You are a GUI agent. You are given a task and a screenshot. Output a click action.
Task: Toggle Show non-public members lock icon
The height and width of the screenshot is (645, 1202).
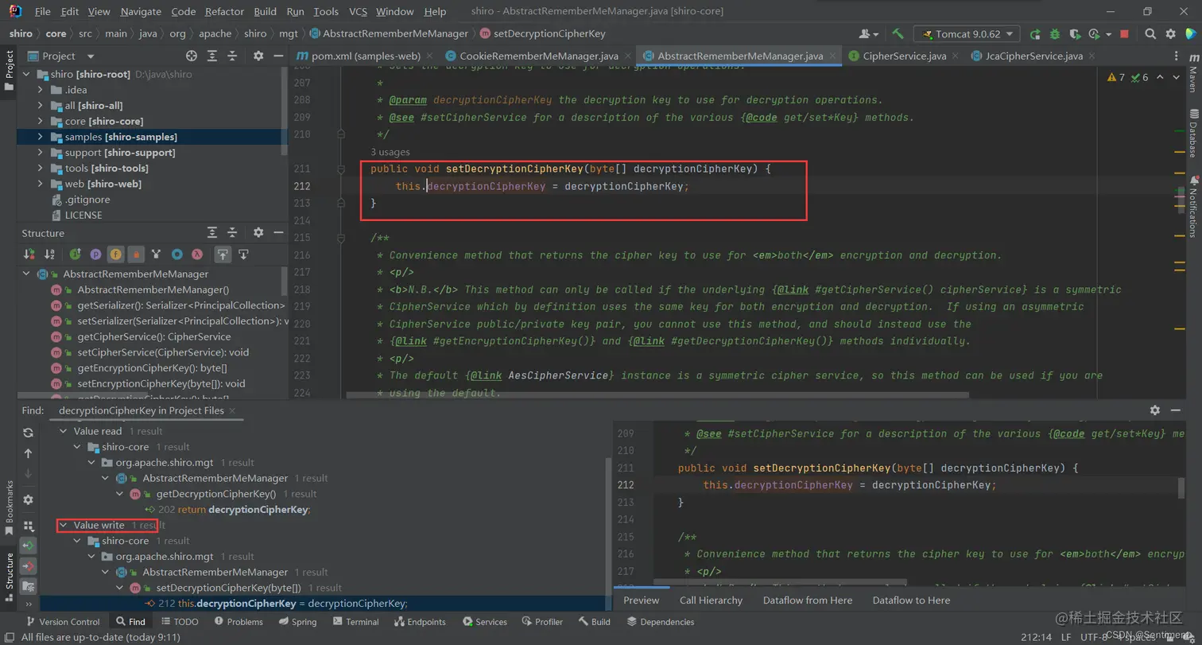(x=135, y=255)
